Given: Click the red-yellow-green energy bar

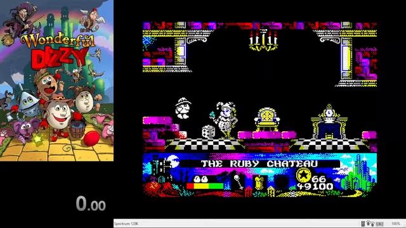Looking at the screenshot, I should click(205, 186).
